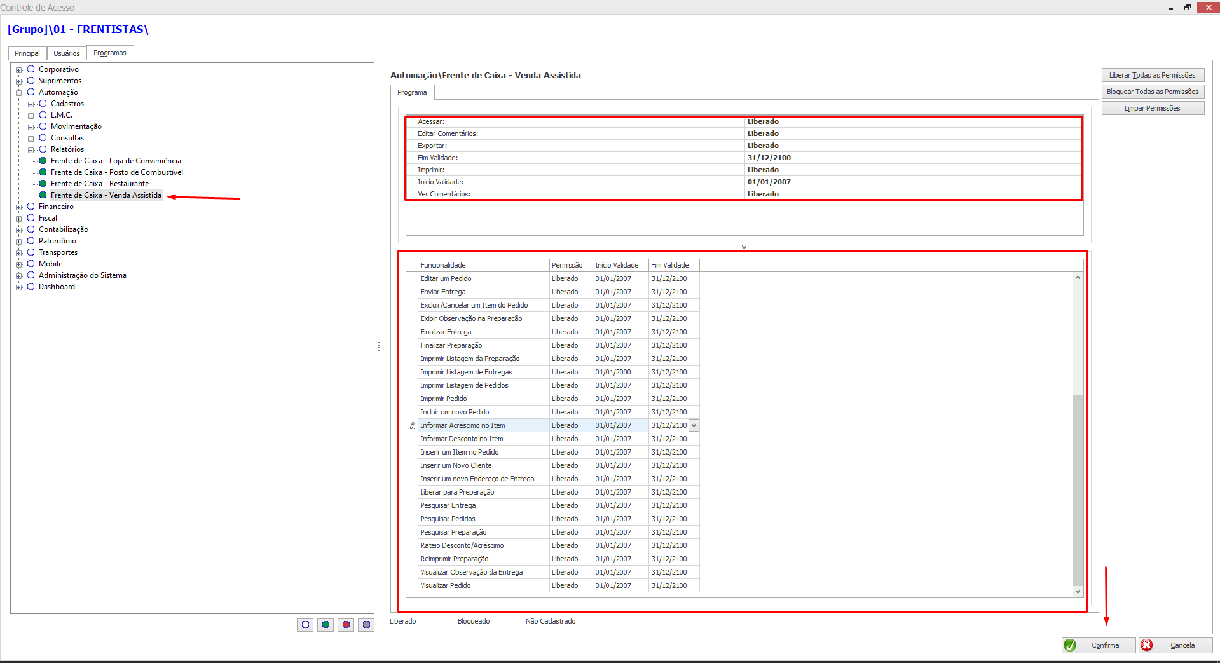The width and height of the screenshot is (1220, 663).
Task: Click scroll up arrow of functionality list
Action: [1078, 278]
